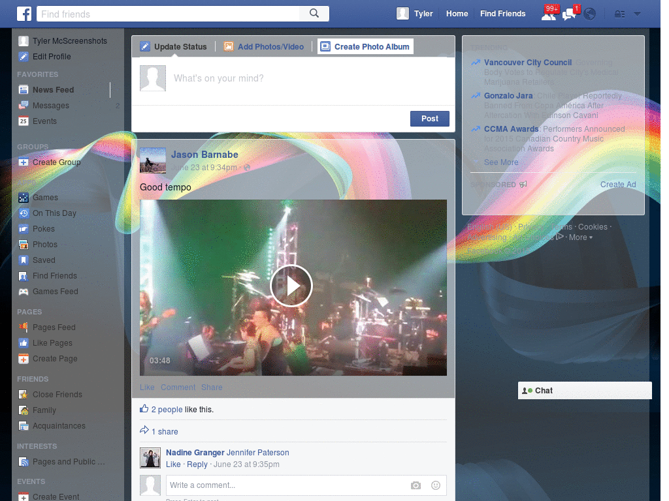Open Games Feed in sidebar
This screenshot has width=669, height=501.
tap(55, 292)
